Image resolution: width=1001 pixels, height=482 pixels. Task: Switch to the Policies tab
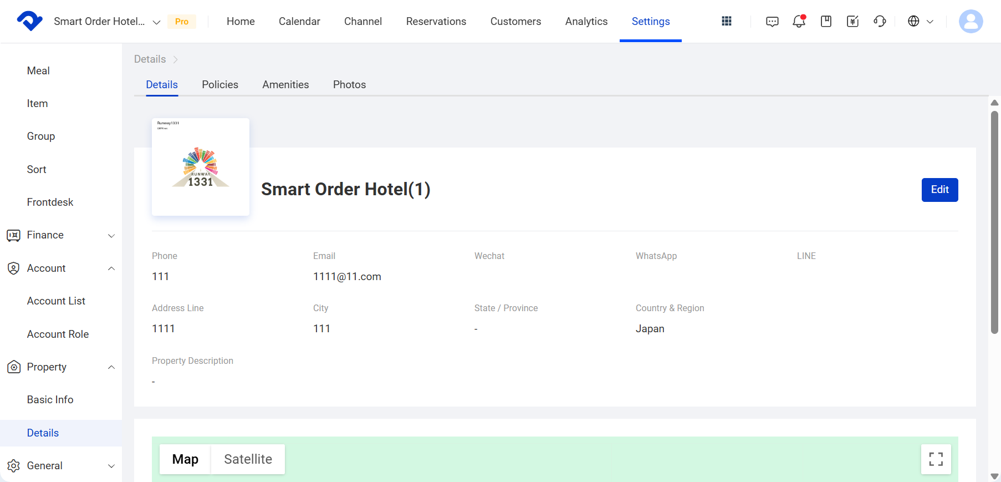coord(220,84)
